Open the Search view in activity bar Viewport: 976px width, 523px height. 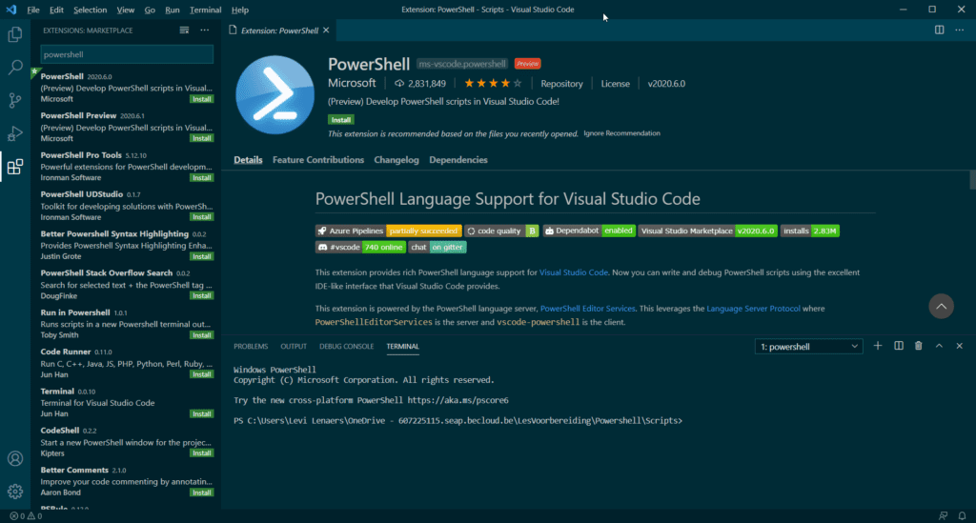tap(15, 68)
